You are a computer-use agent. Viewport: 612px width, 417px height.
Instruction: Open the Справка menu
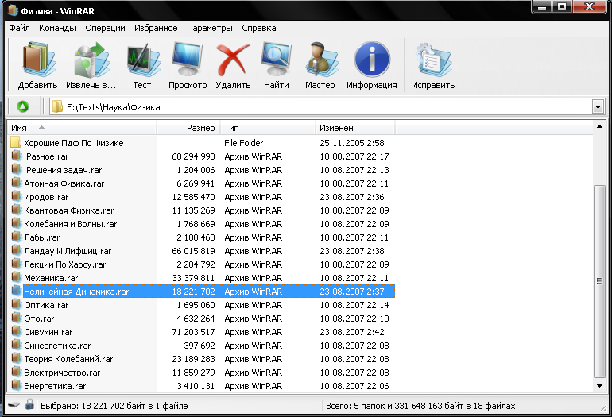click(x=259, y=28)
